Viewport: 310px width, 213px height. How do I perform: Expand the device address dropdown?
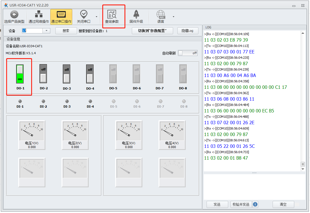click(x=46, y=31)
